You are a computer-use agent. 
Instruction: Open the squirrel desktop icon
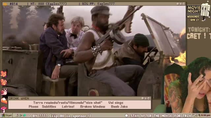(x=4, y=82)
